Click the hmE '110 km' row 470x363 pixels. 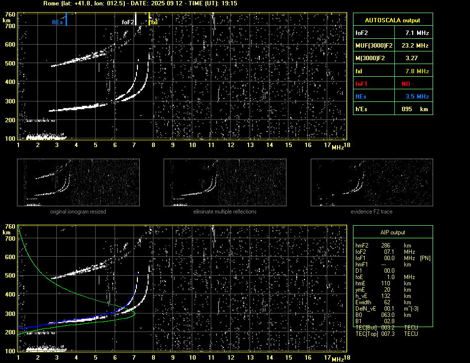[x=383, y=283]
